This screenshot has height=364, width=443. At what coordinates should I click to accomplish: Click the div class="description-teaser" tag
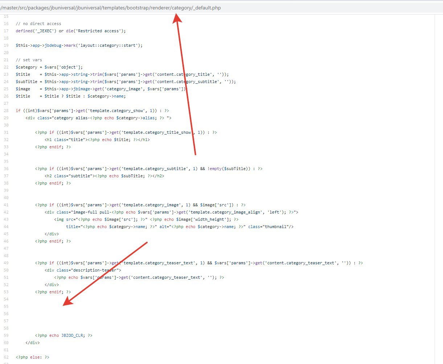(83, 270)
